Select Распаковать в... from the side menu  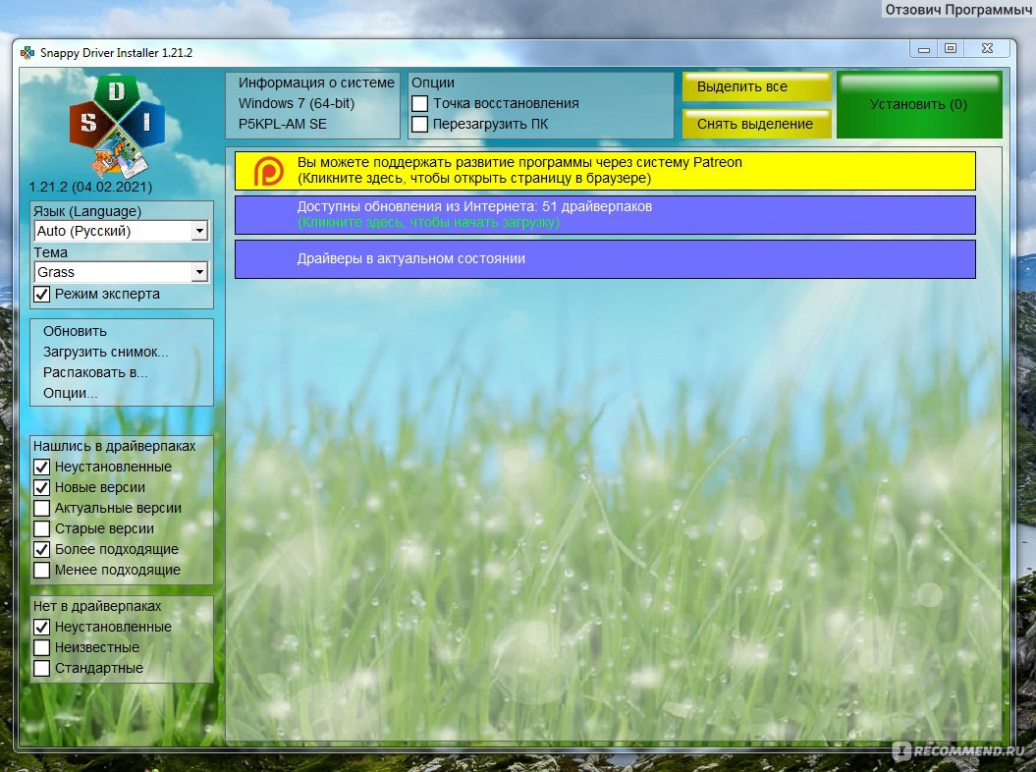coord(95,372)
